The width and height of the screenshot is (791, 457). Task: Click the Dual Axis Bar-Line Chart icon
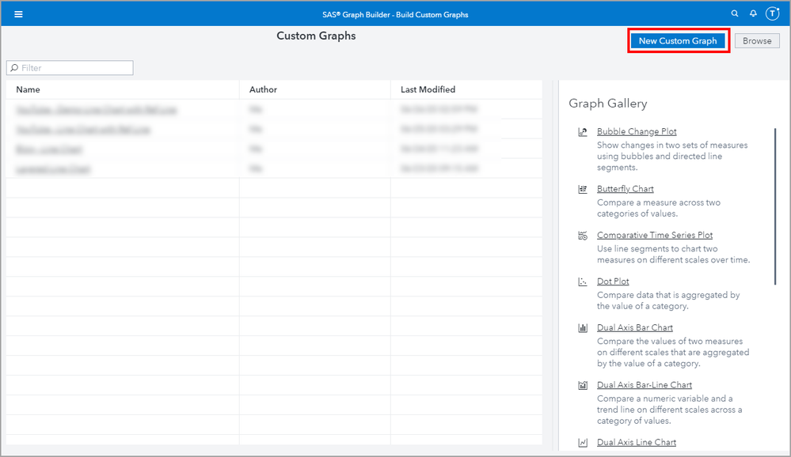click(x=583, y=385)
